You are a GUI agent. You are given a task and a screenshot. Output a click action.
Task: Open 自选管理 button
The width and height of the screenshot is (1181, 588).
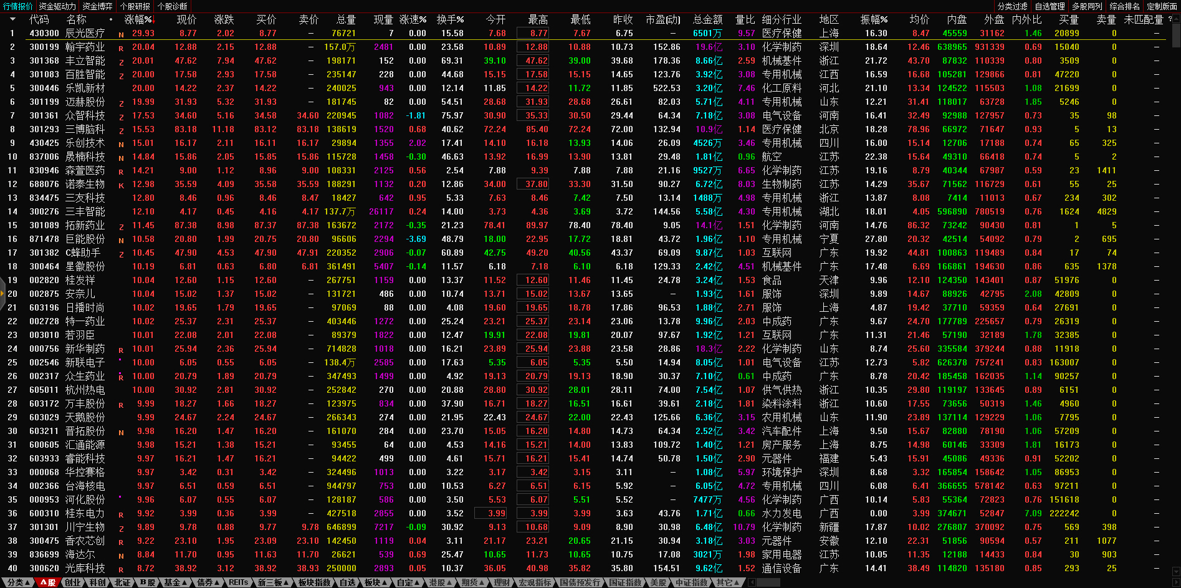click(1050, 6)
